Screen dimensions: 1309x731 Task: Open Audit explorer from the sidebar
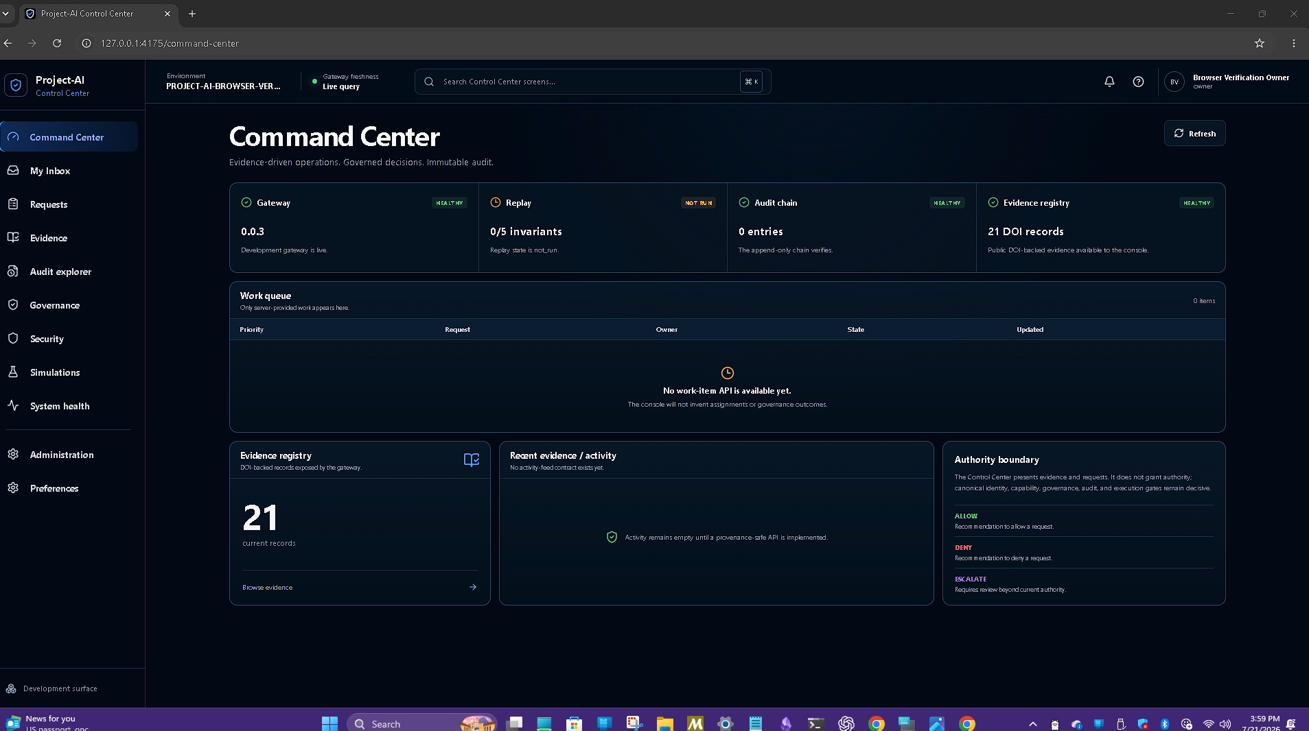[x=69, y=272]
